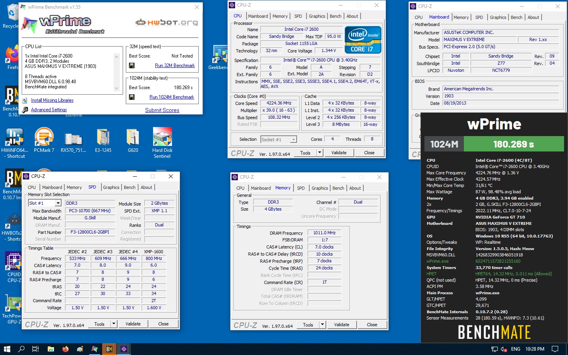The height and width of the screenshot is (355, 568).
Task: Switch to SPD tab in Memory CPU-Z window
Action: click(301, 188)
